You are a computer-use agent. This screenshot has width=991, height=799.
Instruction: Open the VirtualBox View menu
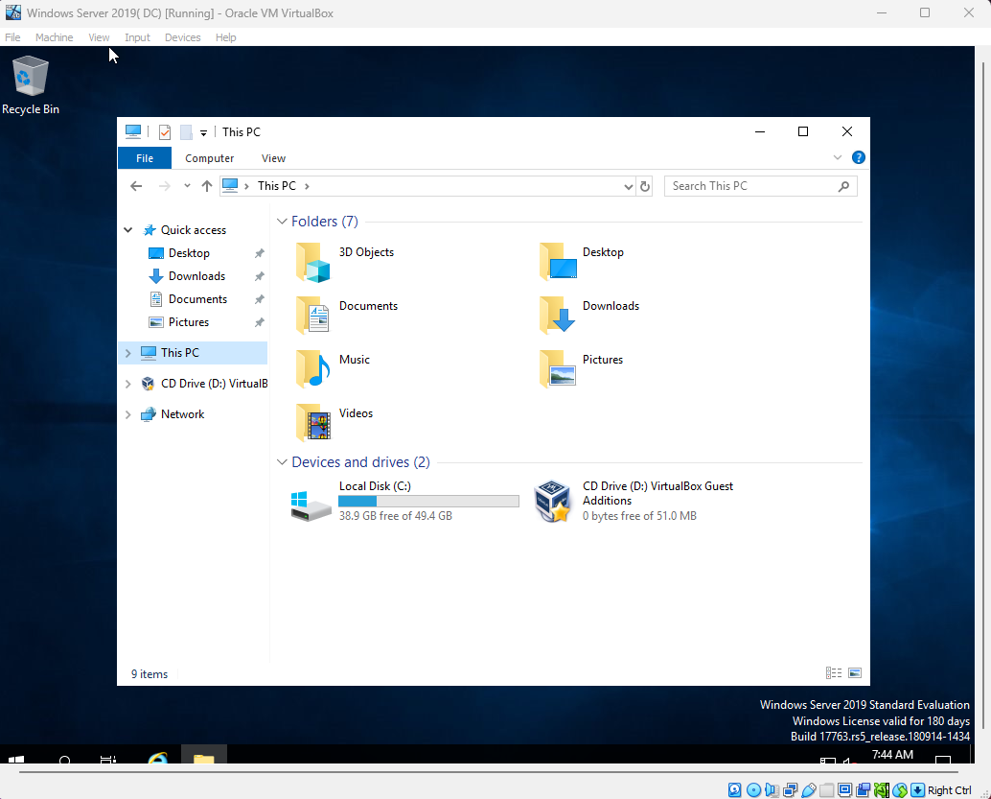pos(99,37)
